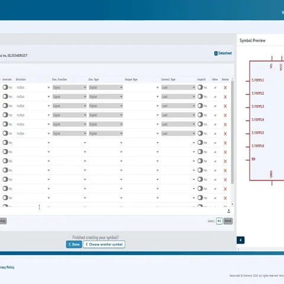Open Elec. Type dropdown in the fifth row
Image resolution: width=284 pixels, height=284 pixels.
(106, 124)
